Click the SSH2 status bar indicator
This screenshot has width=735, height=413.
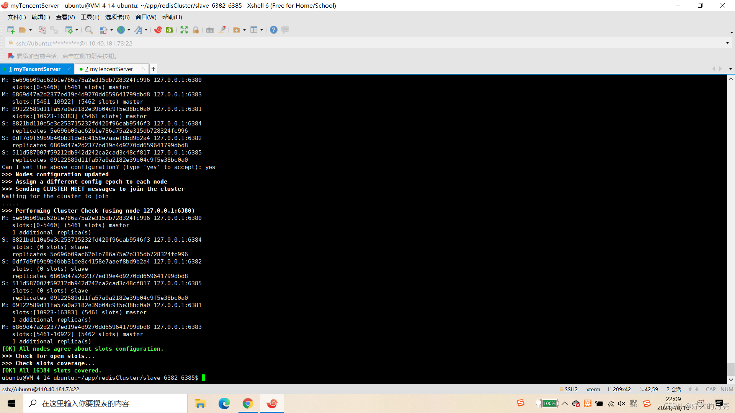coord(568,389)
